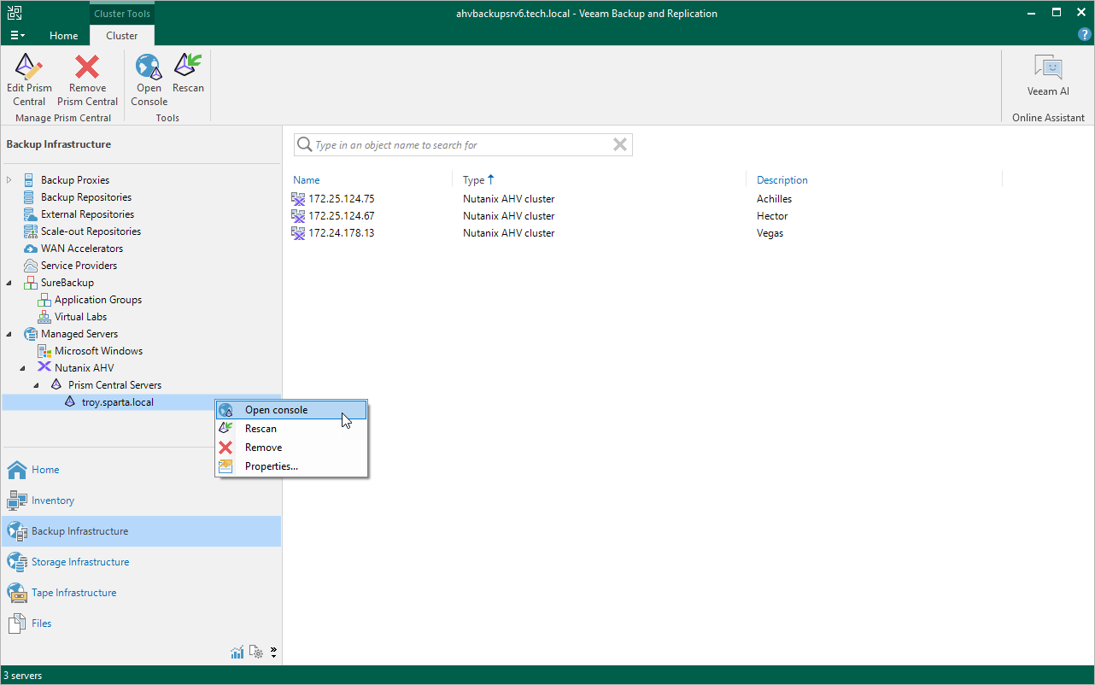Select the Nutanix AHV tree item
Screen dimensions: 1095x685
coord(84,368)
